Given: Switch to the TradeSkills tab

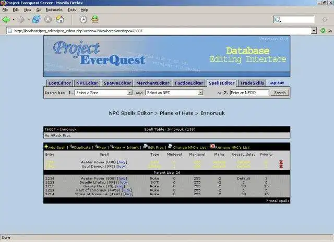Looking at the screenshot, I should point(252,83).
